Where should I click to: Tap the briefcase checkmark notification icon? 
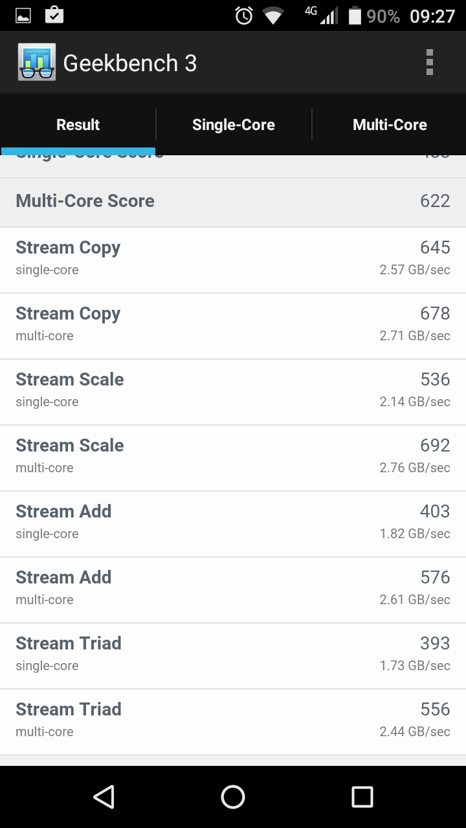(54, 14)
